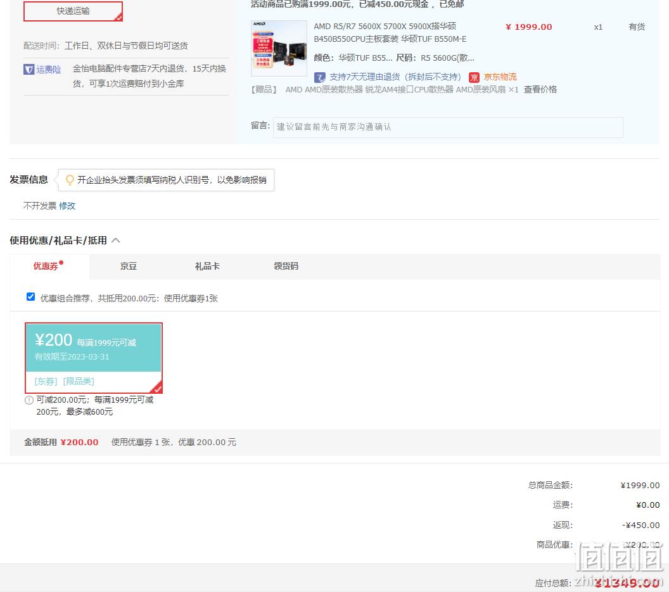Click the 不开发票 invoice status text
Screen dimensions: 669x592
click(40, 206)
